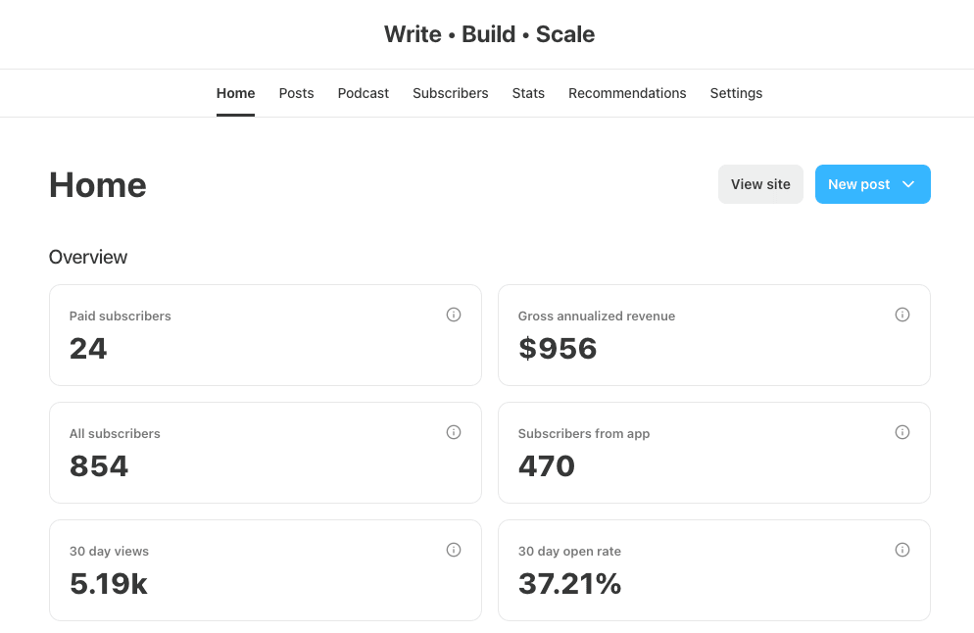The image size is (974, 633).
Task: Show info for Subscribers from app
Action: coord(902,432)
